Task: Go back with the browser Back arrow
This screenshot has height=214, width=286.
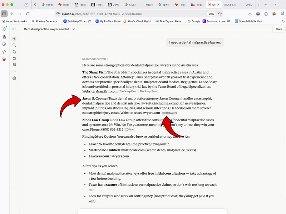Action: click(x=12, y=14)
